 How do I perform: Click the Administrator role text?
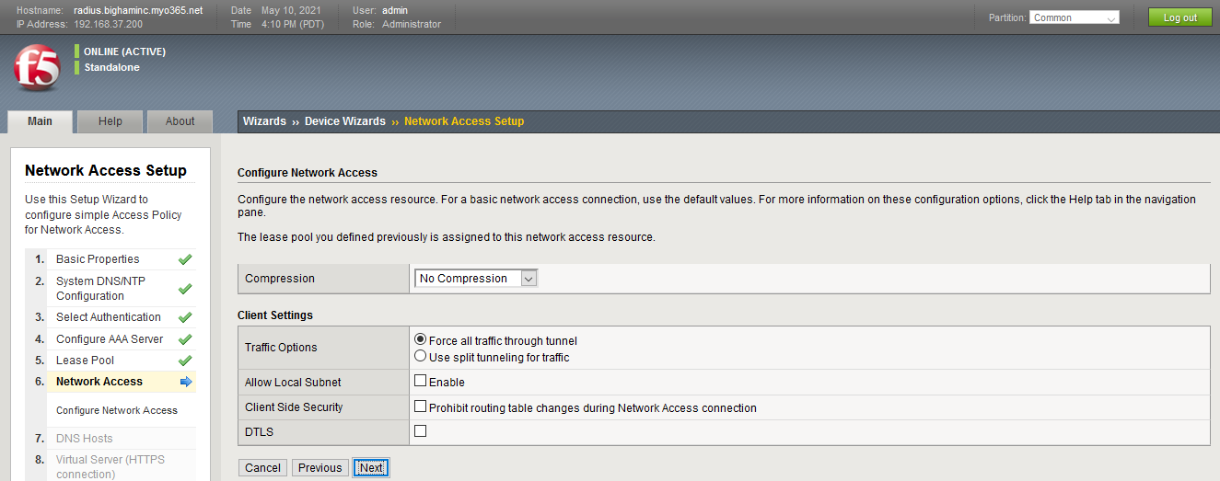tap(412, 24)
